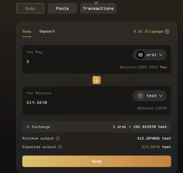Select the Swap sub-tab in card
This screenshot has width=183, height=173.
pos(27,31)
